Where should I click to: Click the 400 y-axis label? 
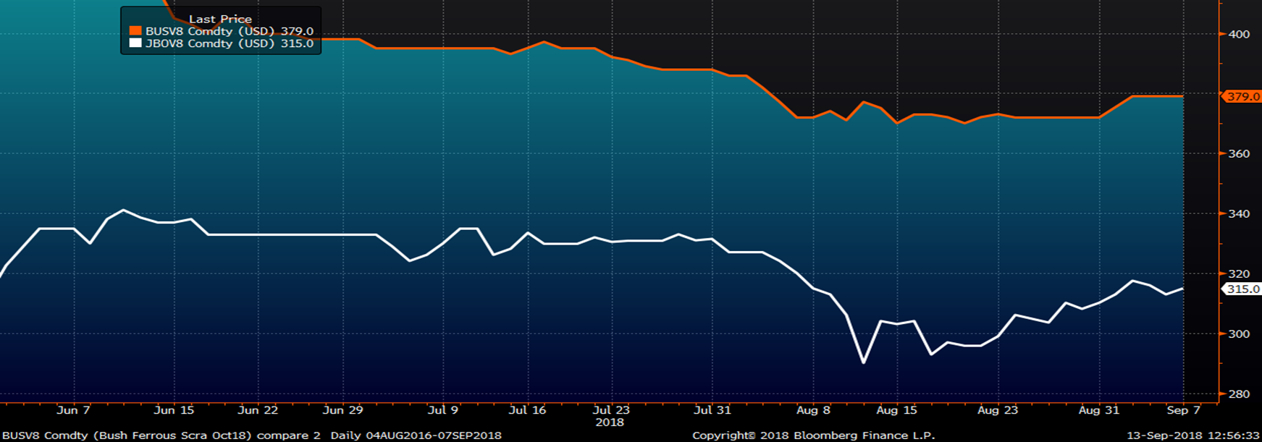click(1239, 34)
